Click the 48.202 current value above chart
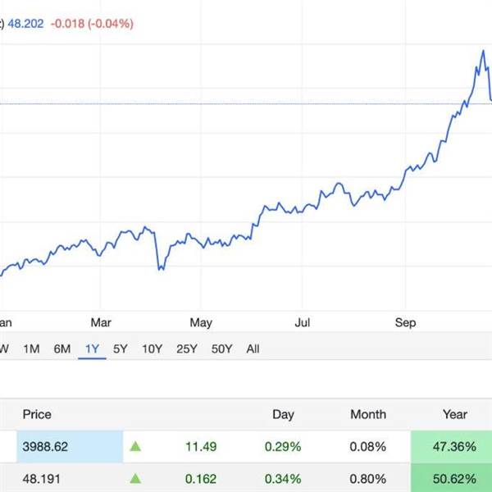Image resolution: width=492 pixels, height=492 pixels. tap(25, 24)
